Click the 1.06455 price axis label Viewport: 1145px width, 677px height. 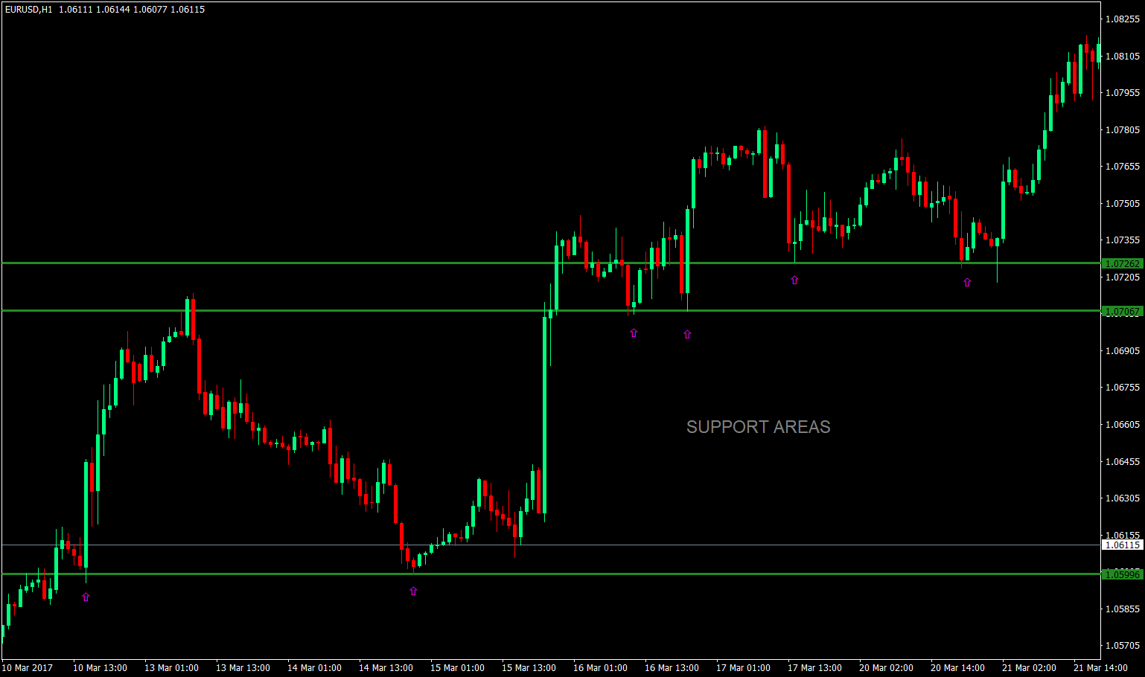coord(1123,461)
